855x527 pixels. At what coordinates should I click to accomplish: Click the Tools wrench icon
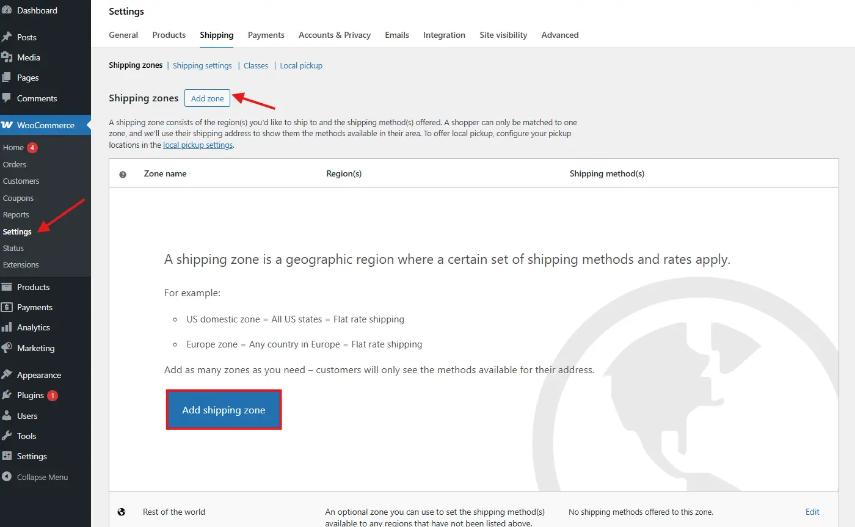pos(7,436)
